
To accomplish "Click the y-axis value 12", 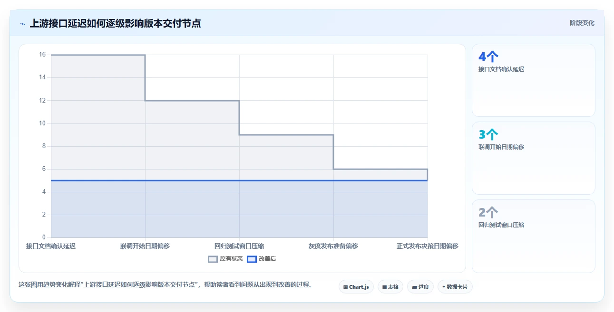I will 42,100.
